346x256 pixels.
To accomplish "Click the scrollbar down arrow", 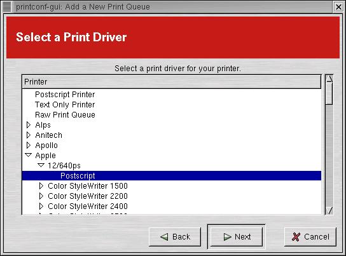I will point(329,210).
